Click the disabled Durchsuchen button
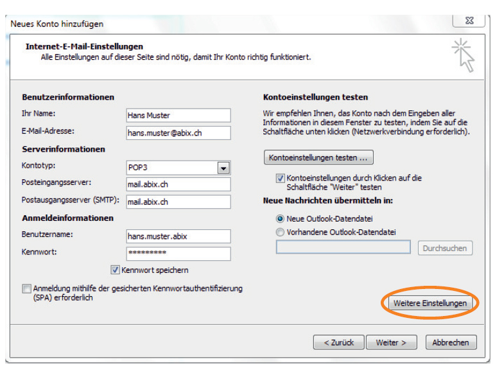This screenshot has height=377, width=504. [446, 248]
